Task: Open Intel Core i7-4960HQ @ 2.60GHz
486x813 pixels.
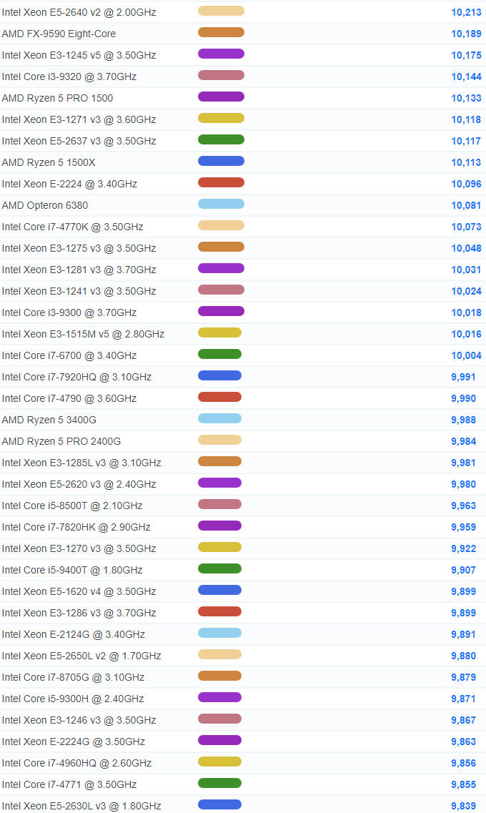Action: [76, 763]
